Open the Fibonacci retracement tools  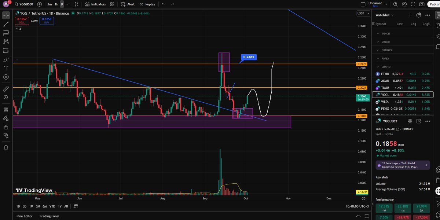pyautogui.click(x=6, y=33)
